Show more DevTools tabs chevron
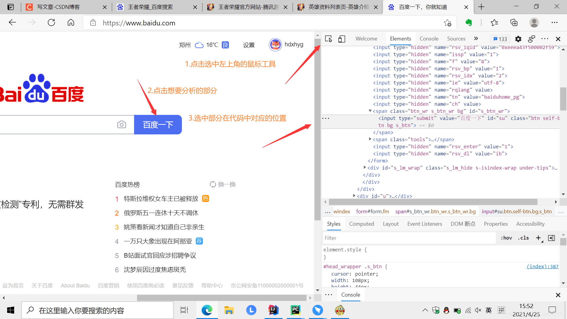The image size is (567, 319). pos(476,38)
